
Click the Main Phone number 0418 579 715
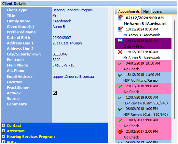click(63, 65)
